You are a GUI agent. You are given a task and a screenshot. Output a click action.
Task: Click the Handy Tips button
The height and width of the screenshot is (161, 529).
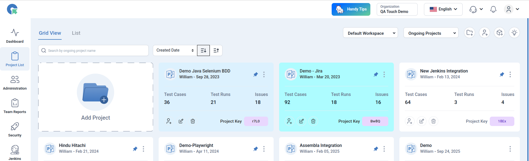pyautogui.click(x=351, y=9)
